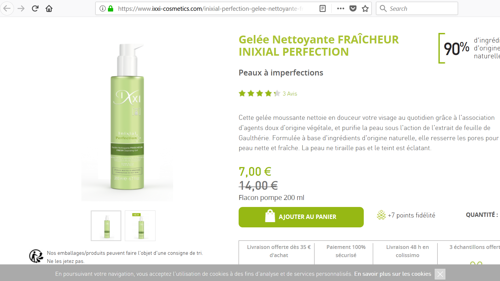Open the browser home page
The height and width of the screenshot is (281, 500).
pos(49,8)
